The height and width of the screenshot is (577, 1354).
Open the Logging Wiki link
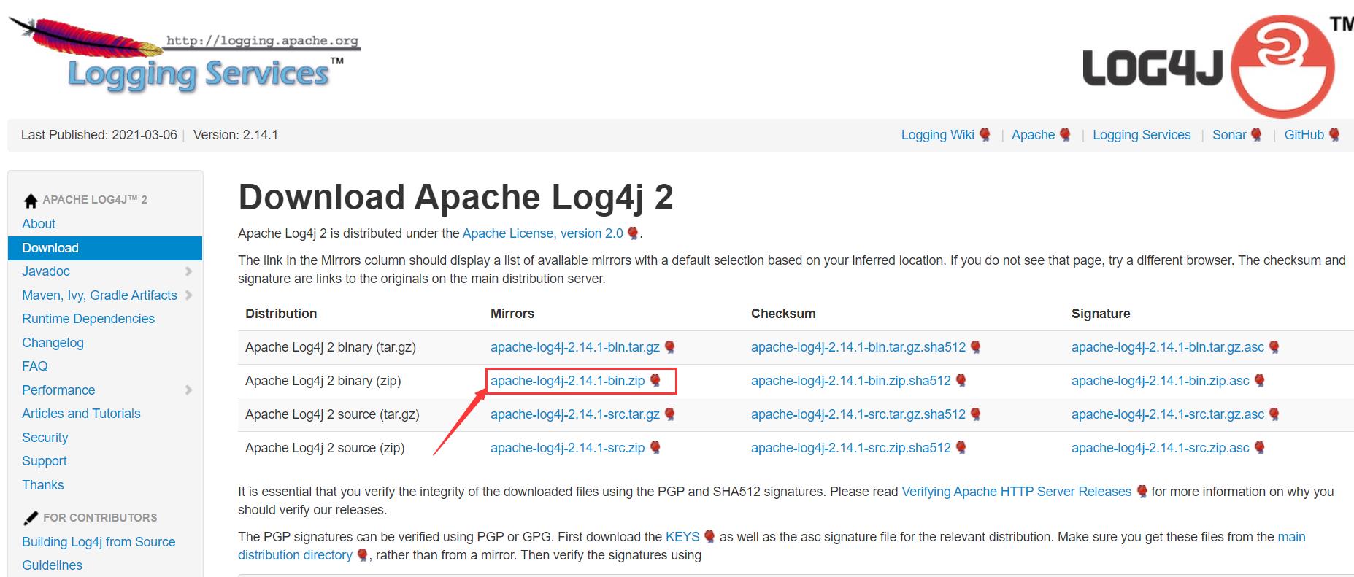937,135
